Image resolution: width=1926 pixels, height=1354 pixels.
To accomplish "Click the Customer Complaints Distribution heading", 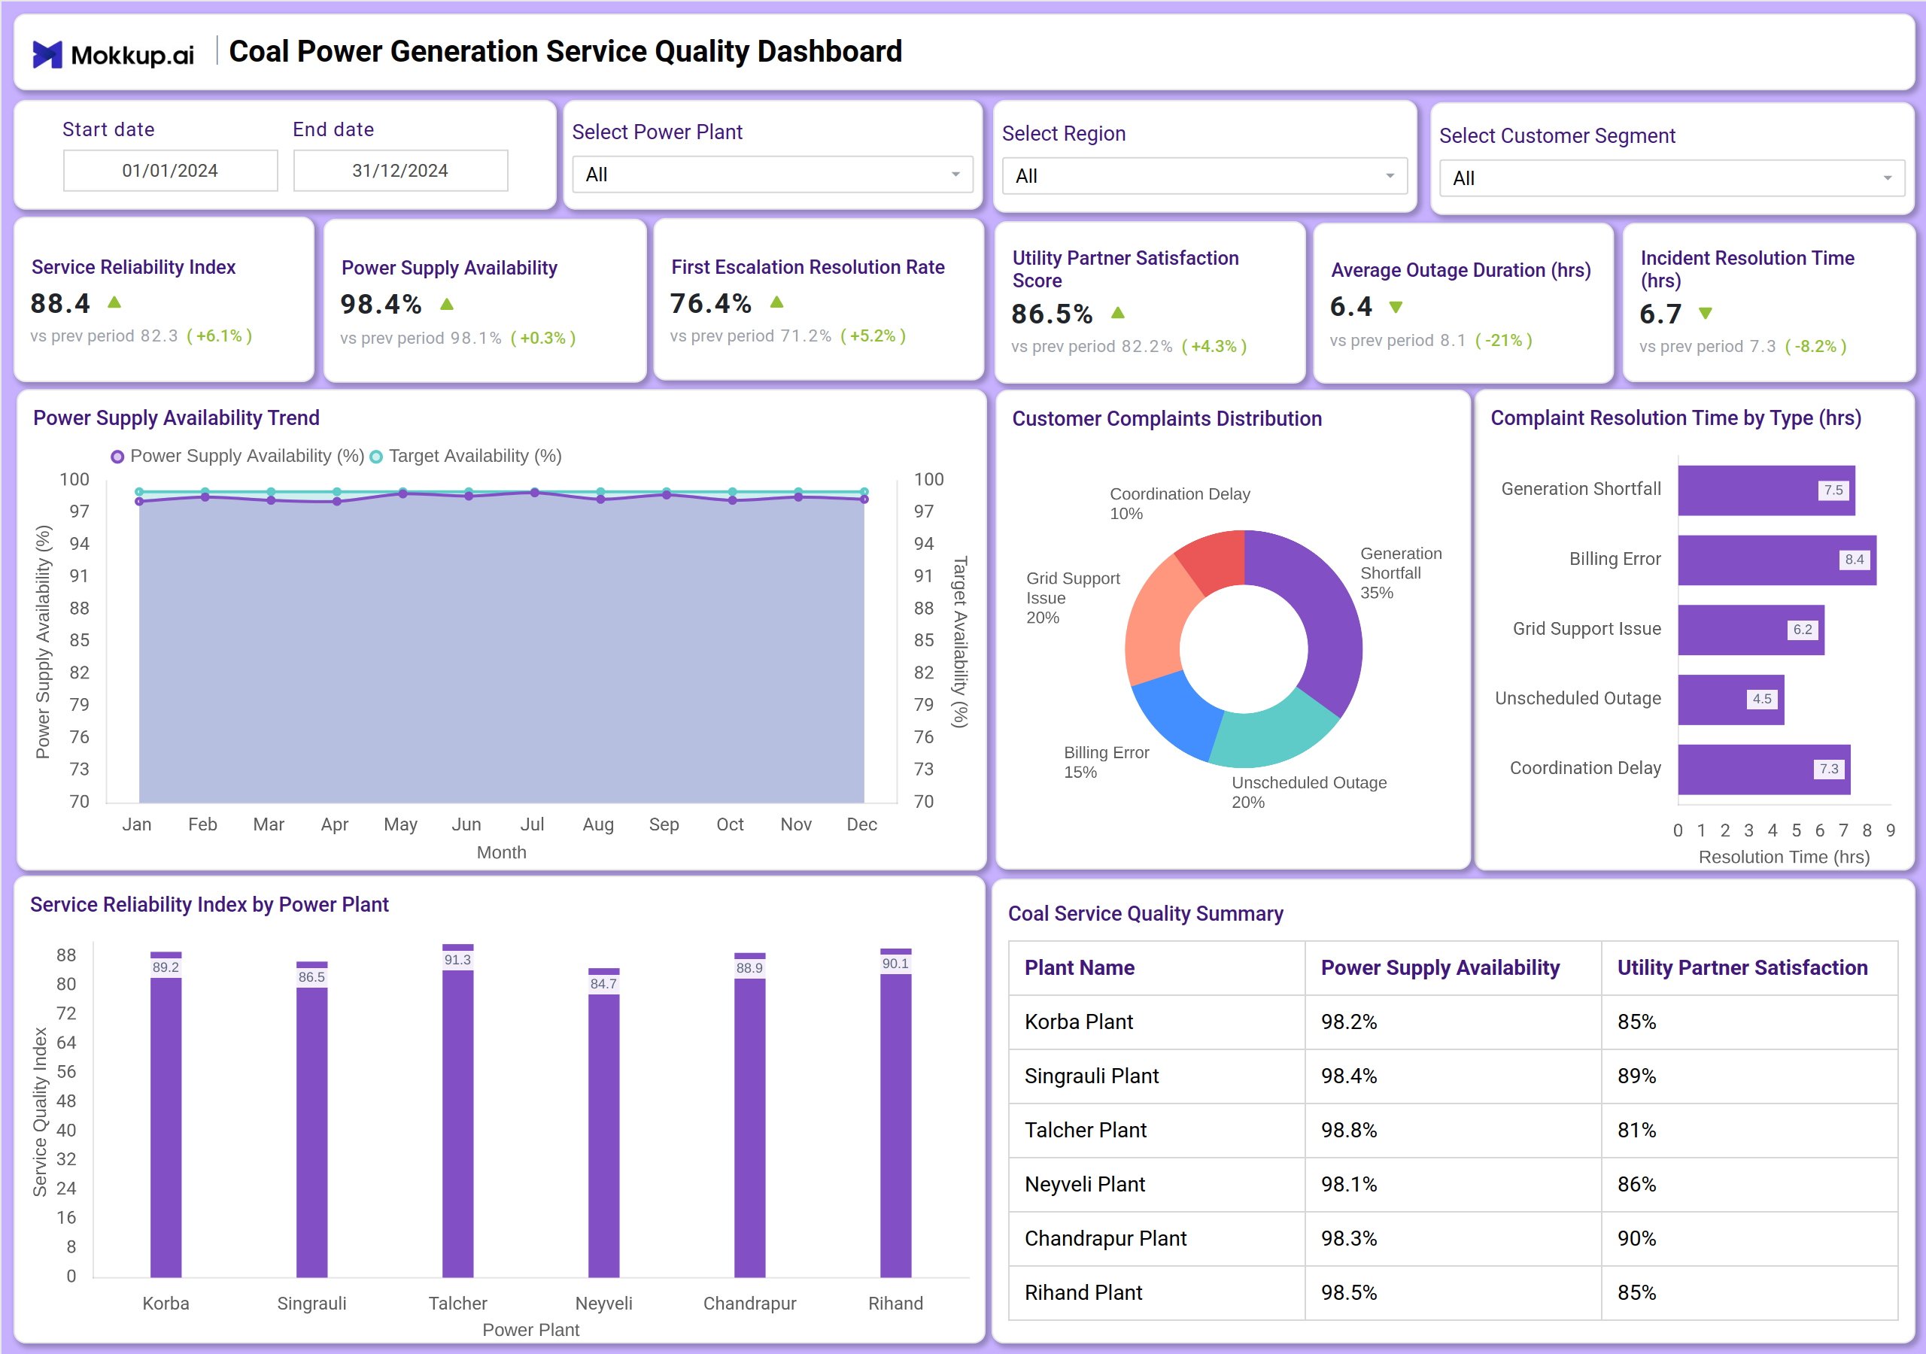I will 1167,419.
